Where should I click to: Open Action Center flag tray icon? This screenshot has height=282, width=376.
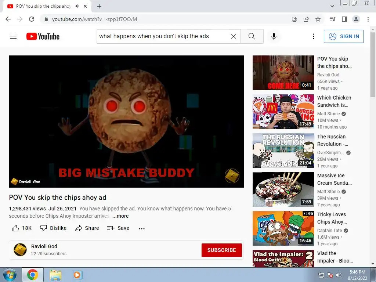point(330,275)
